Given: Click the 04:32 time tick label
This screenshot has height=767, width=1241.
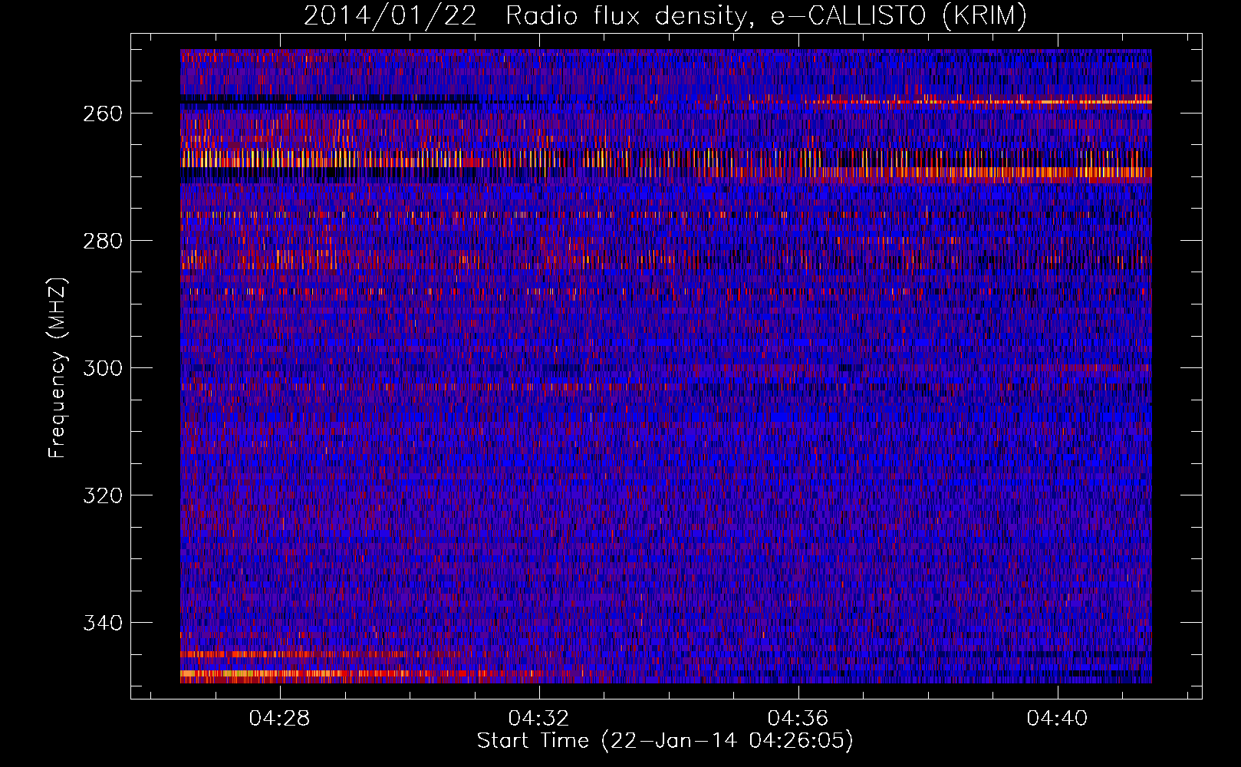Looking at the screenshot, I should click(539, 718).
